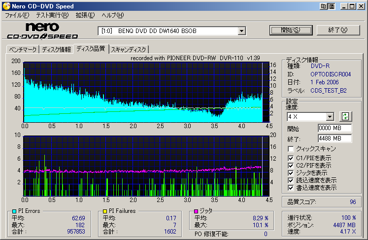This screenshot has height=240, width=368.
Task: Click the PI Failures jitter graph area
Action: click(146, 166)
